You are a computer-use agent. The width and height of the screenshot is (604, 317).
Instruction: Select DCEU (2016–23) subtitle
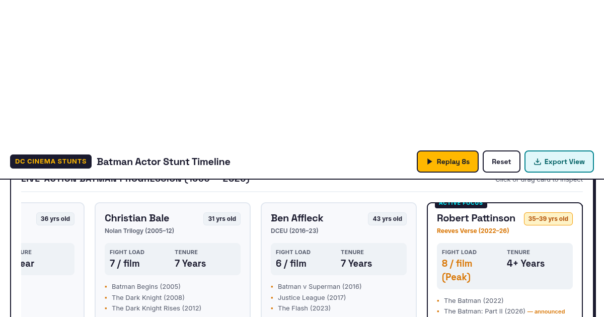tap(294, 231)
